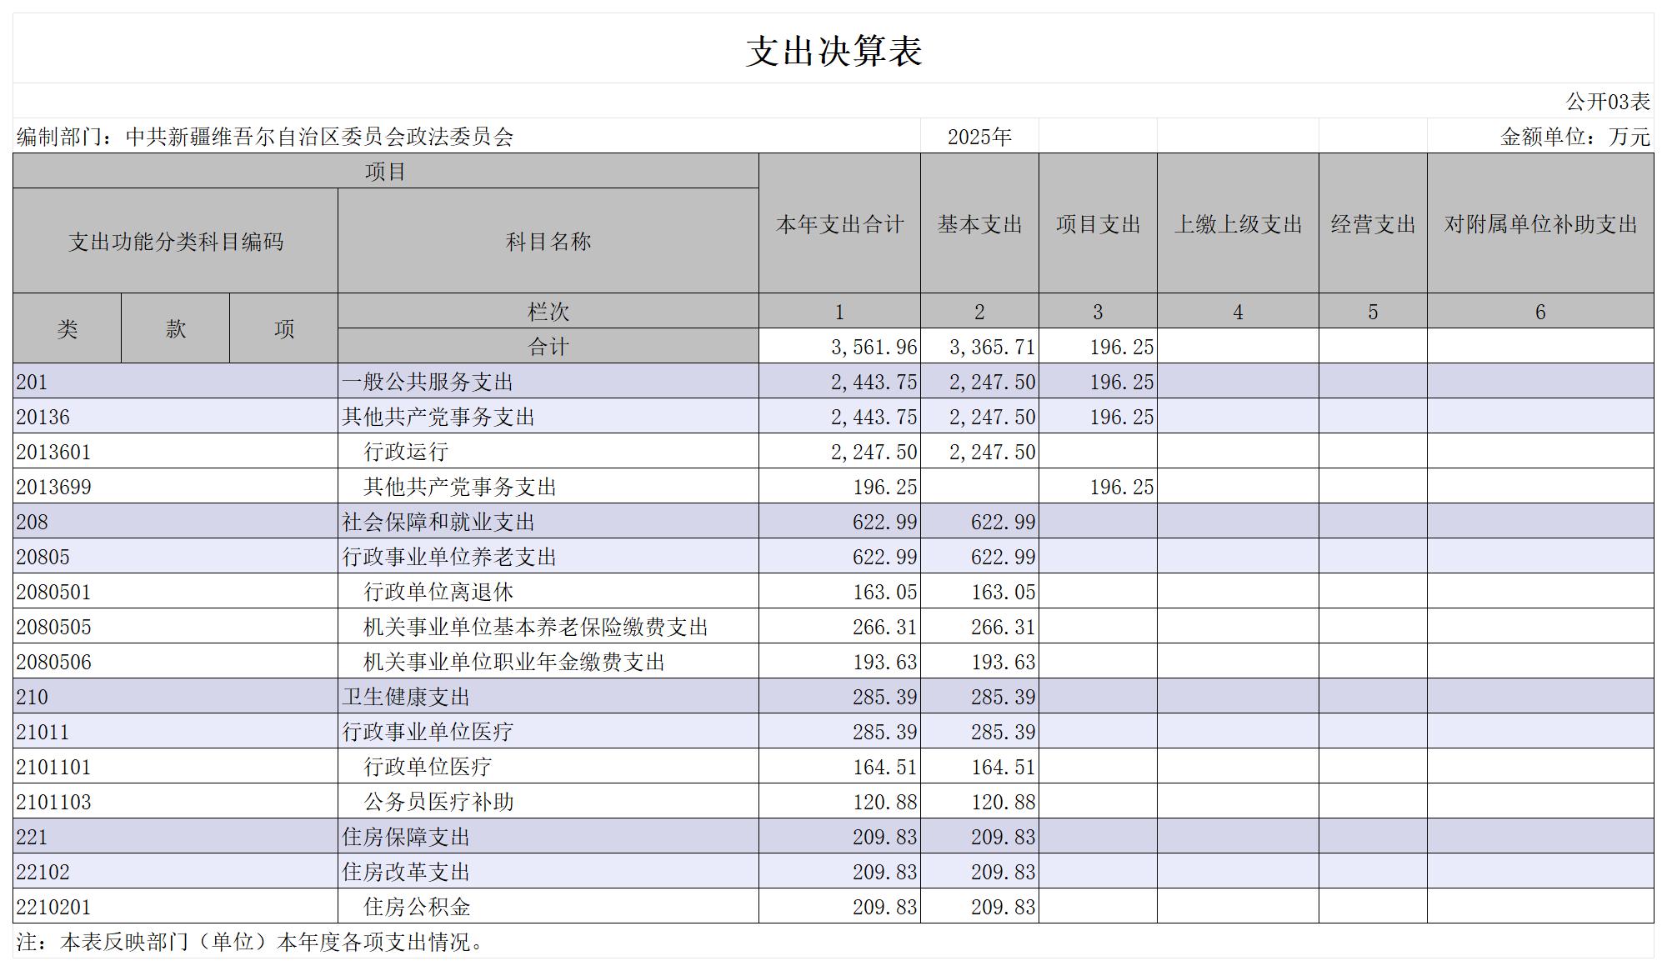Select the 项目支出 column header
This screenshot has height=971, width=1667.
(1099, 223)
